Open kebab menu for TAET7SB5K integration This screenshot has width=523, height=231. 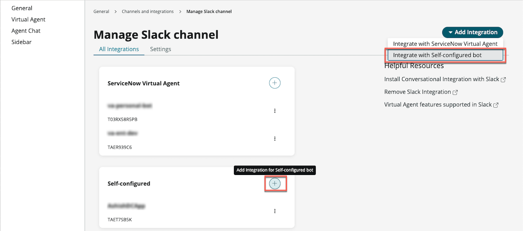275,211
